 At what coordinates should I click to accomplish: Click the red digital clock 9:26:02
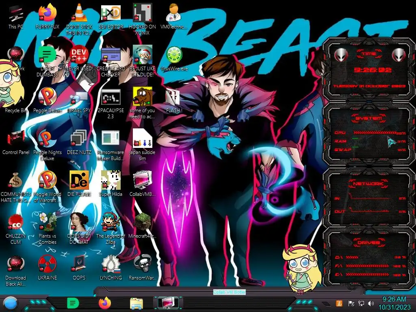(373, 70)
